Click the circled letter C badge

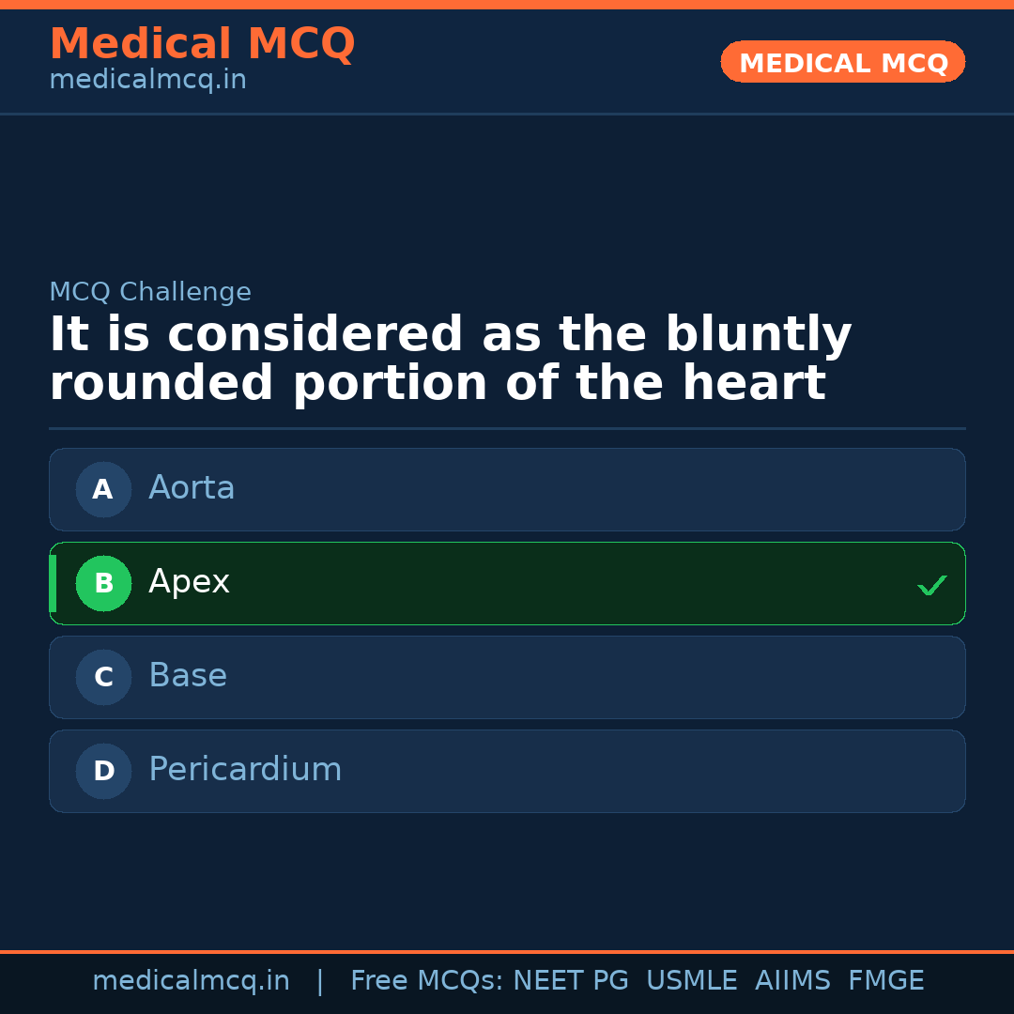click(x=103, y=677)
